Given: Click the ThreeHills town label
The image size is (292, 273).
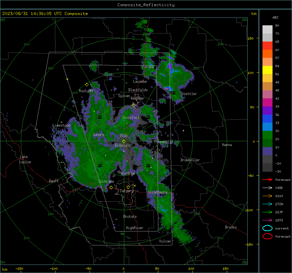Looking at the screenshot, I should (163, 142).
